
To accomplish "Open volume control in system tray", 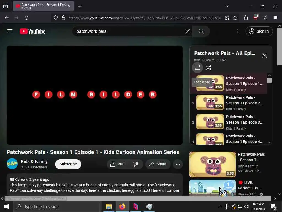I will click(x=246, y=206).
